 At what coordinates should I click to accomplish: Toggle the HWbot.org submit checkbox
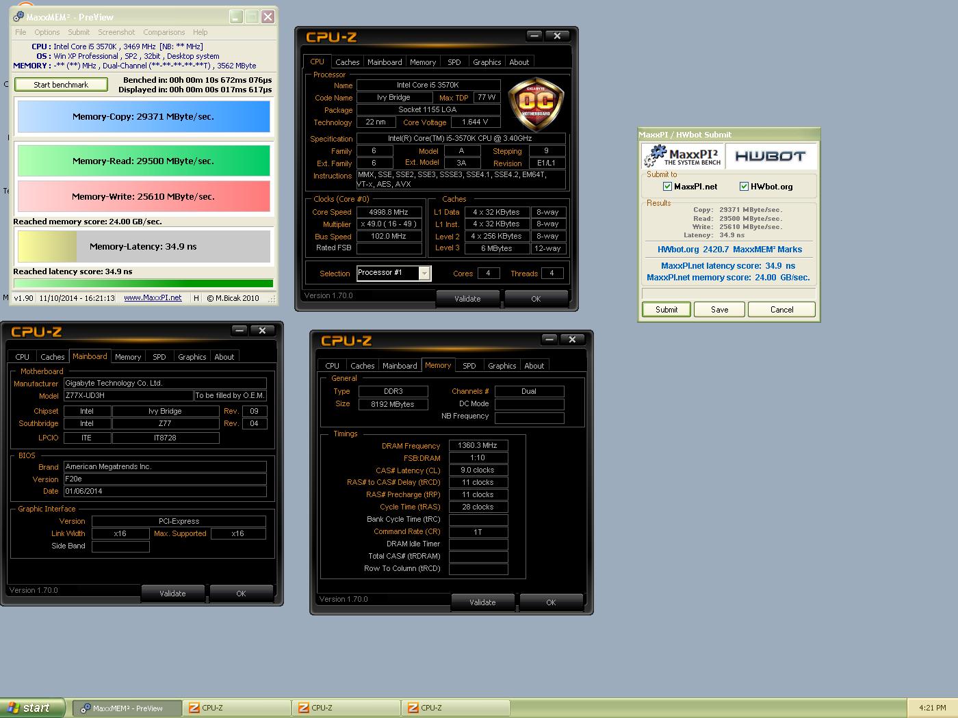point(744,187)
